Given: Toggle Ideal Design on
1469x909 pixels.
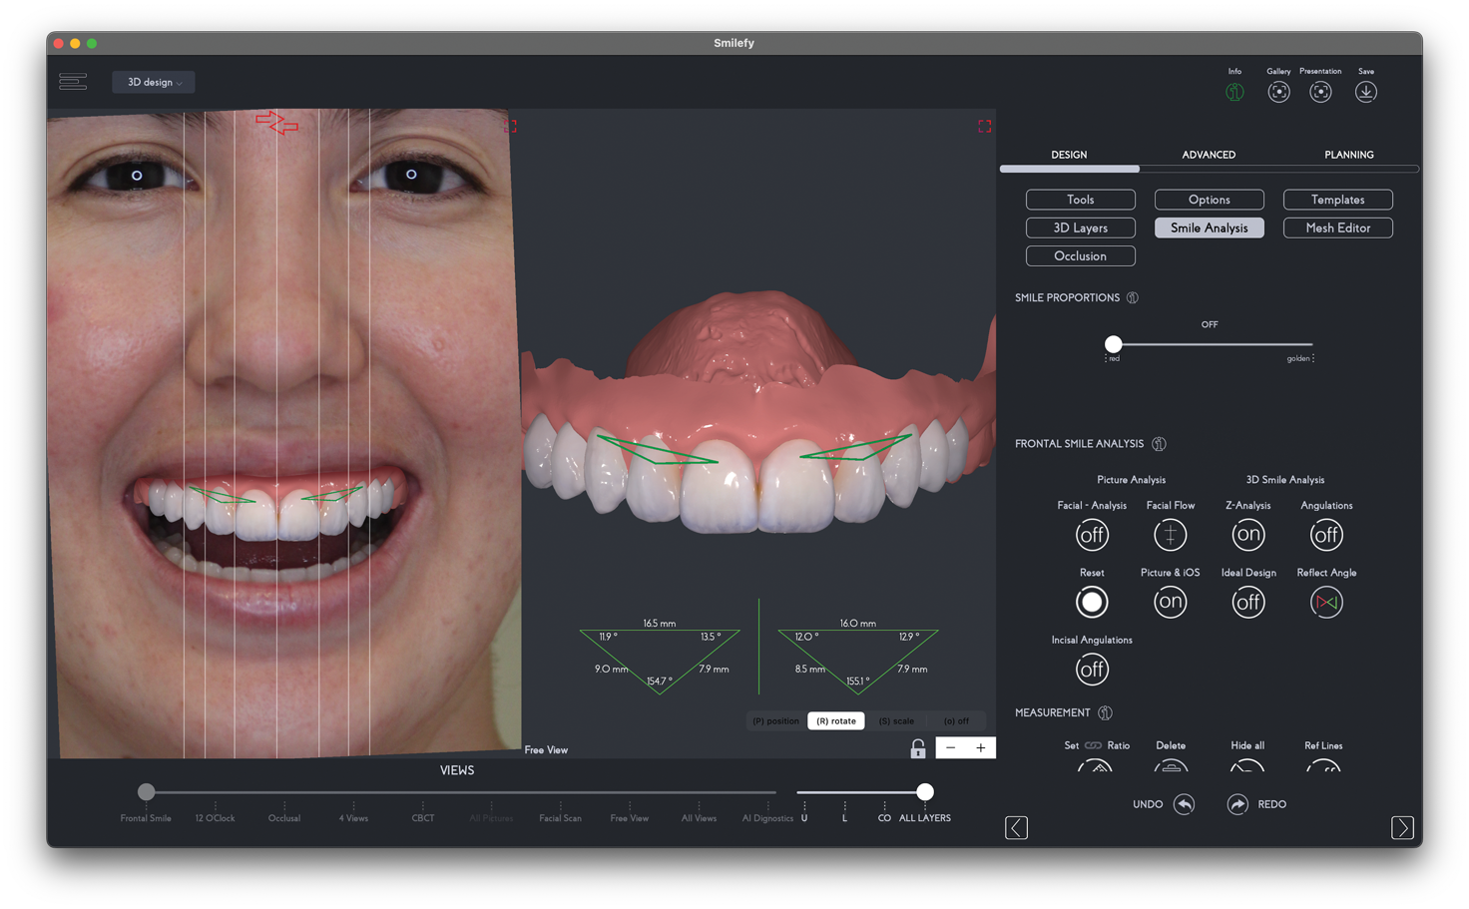Looking at the screenshot, I should (1247, 602).
